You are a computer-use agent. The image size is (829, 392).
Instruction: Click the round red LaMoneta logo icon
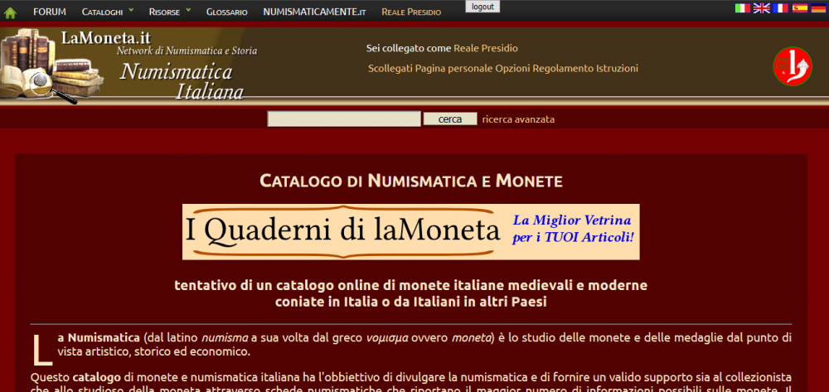coord(793,66)
